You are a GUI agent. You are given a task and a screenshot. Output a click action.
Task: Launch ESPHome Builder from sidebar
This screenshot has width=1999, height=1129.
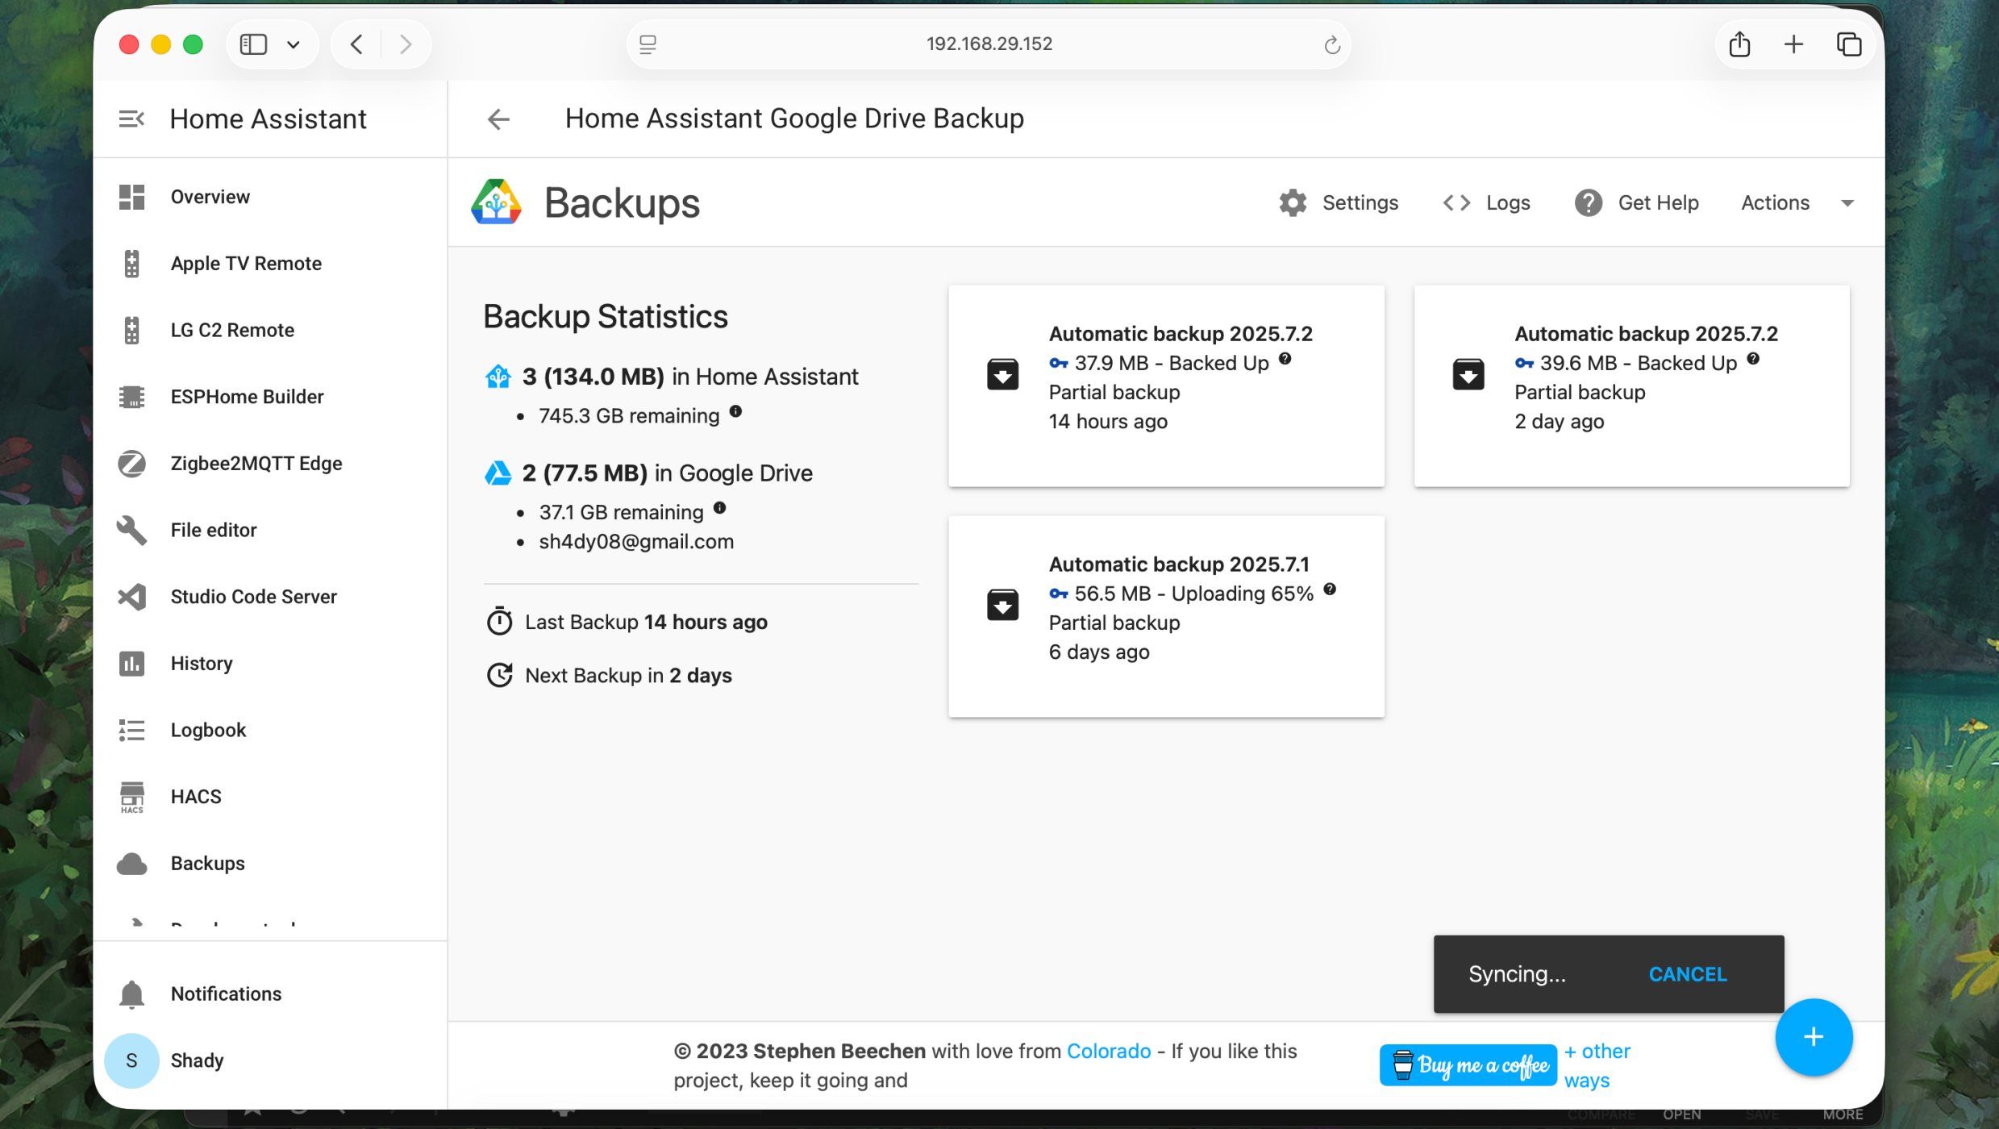coord(247,397)
